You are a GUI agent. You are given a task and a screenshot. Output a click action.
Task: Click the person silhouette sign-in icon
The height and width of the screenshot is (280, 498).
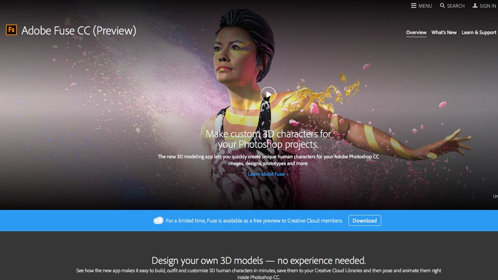click(x=475, y=5)
